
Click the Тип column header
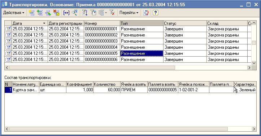[142, 23]
